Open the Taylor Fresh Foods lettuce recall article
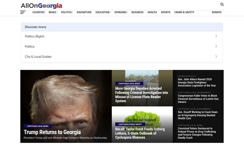Screen dimensions: 244x152 [140, 133]
